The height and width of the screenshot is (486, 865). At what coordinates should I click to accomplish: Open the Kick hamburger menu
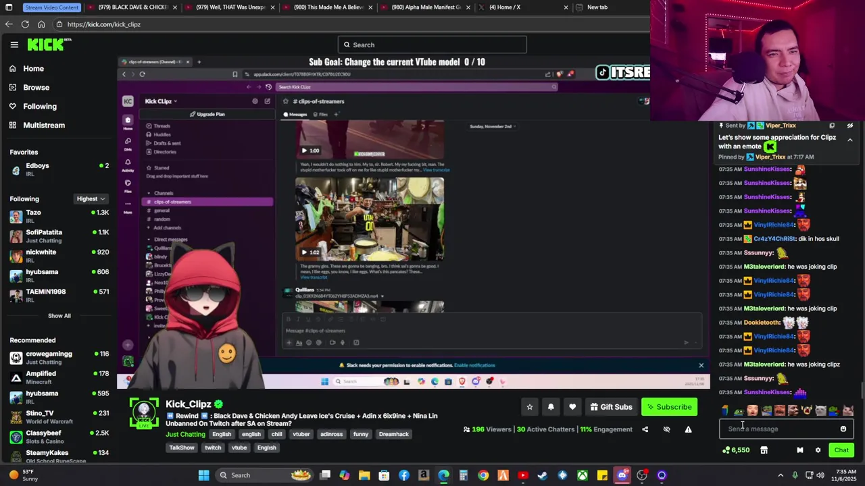[14, 45]
